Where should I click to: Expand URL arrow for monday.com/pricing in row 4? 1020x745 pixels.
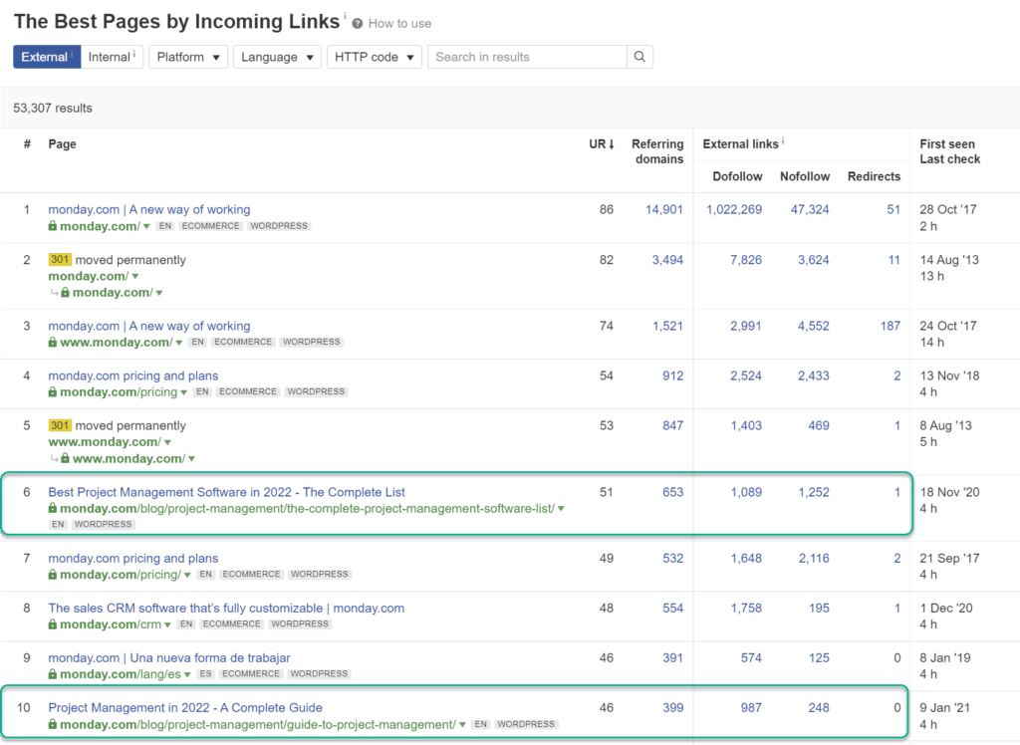pos(184,392)
